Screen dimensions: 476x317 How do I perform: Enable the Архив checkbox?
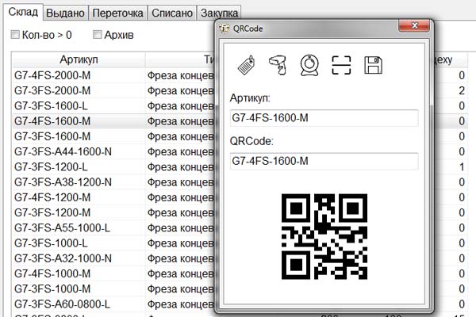[x=97, y=35]
